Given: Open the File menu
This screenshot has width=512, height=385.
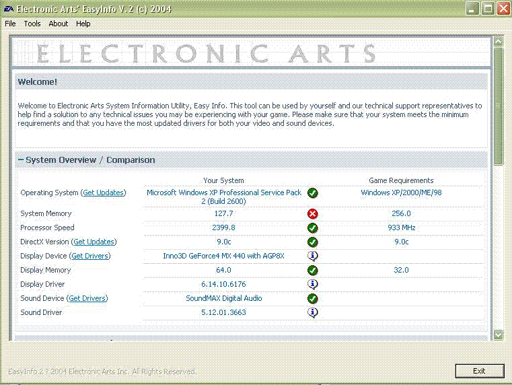Looking at the screenshot, I should click(11, 24).
